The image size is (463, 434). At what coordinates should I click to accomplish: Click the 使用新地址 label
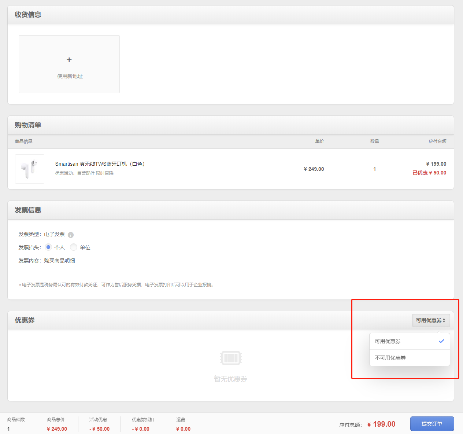tap(70, 76)
